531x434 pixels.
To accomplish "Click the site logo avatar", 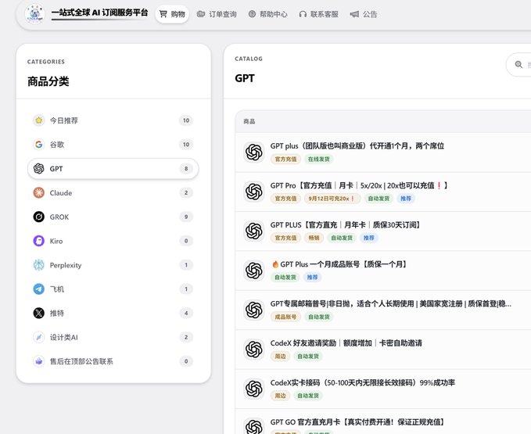I will [35, 14].
